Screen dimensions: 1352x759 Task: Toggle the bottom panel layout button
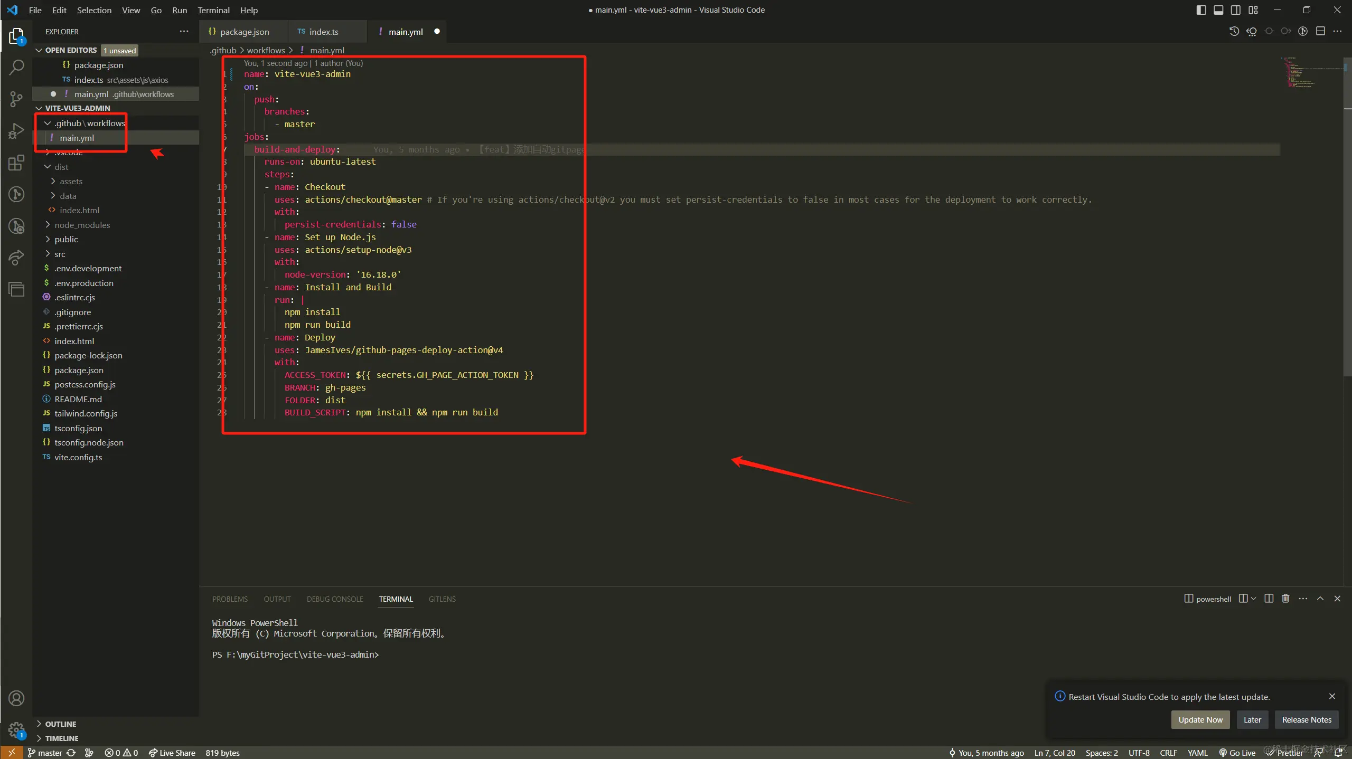click(x=1218, y=10)
